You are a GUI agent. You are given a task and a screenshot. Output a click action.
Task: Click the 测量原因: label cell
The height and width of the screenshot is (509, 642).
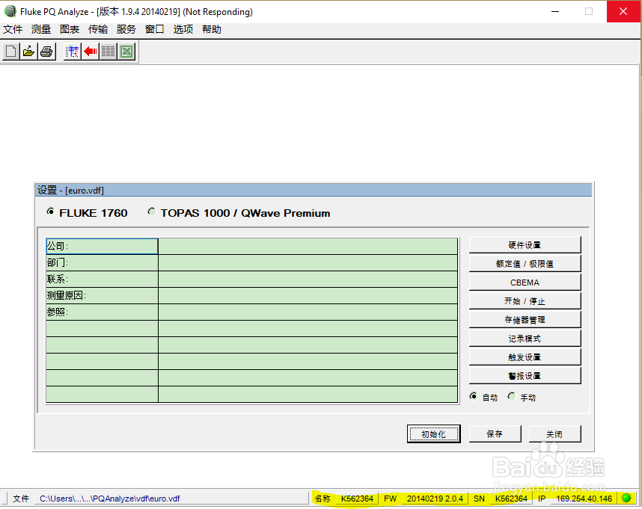(102, 295)
